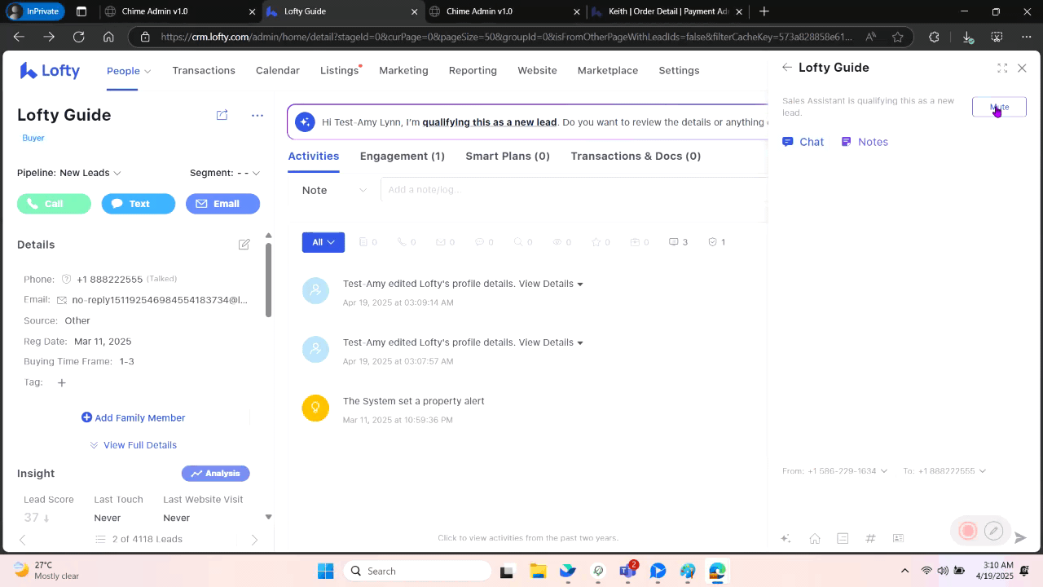The image size is (1043, 587).
Task: Insert contact card icon in chat
Action: [898, 538]
